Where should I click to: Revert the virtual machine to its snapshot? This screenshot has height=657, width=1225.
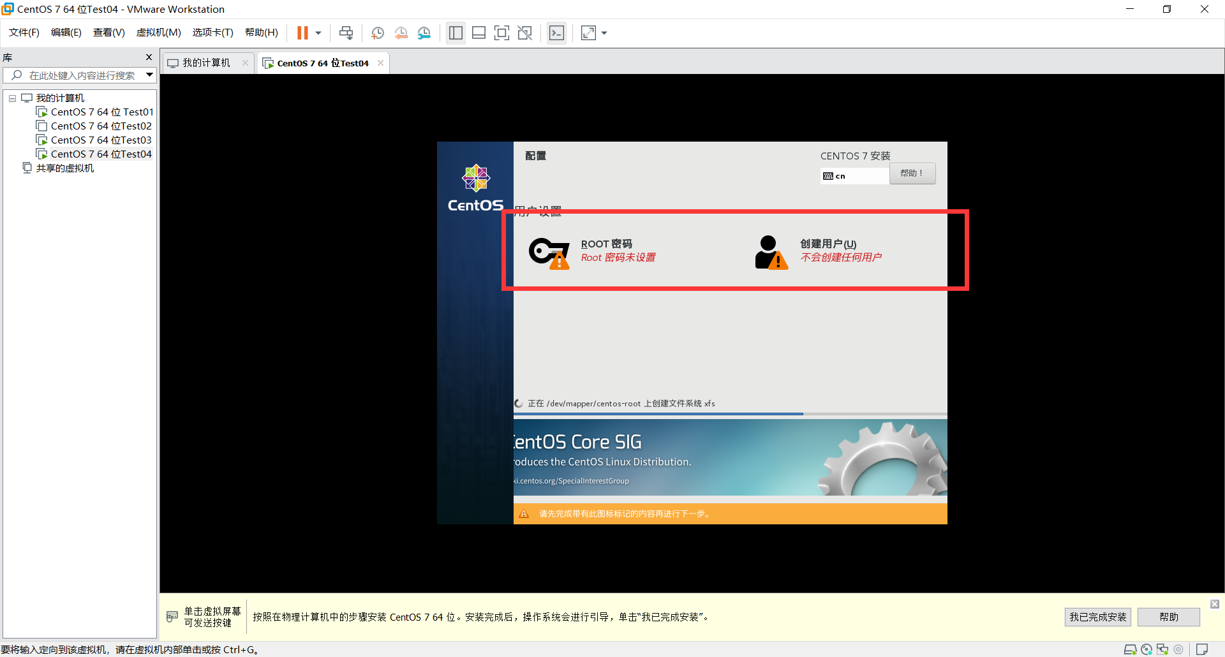point(401,33)
